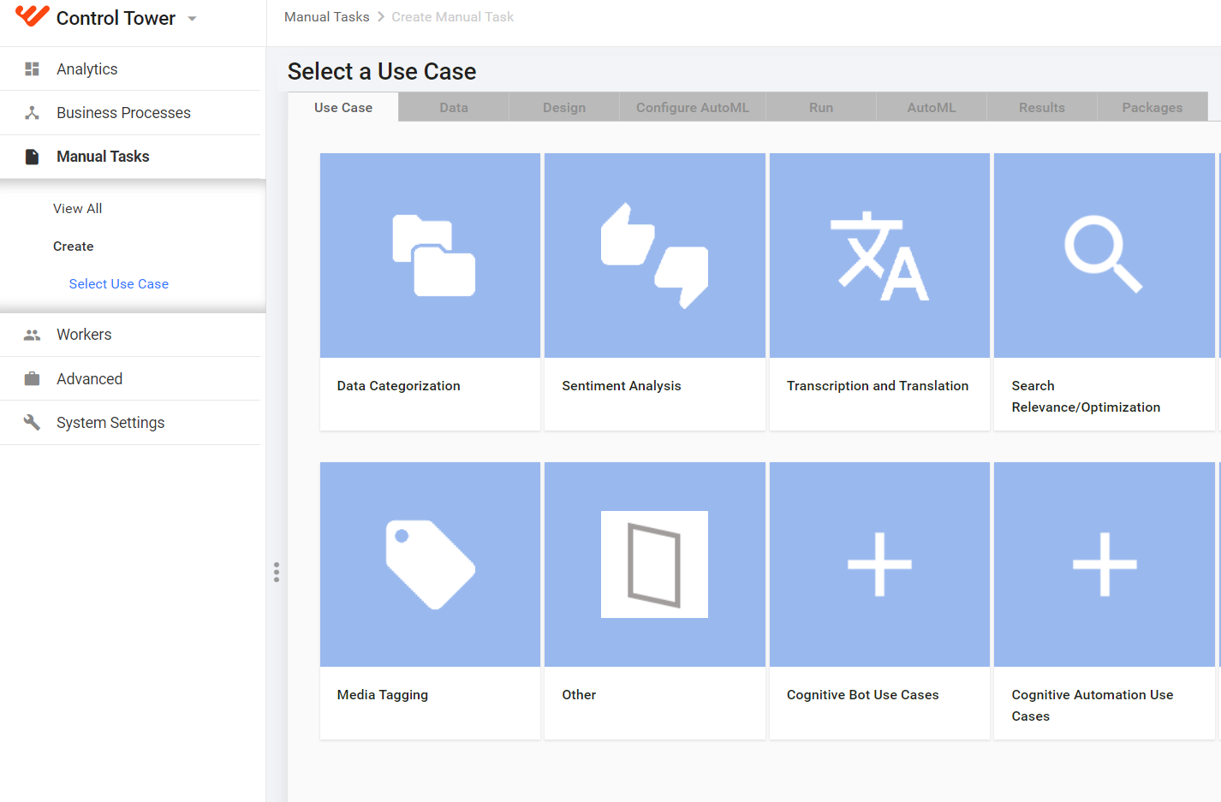Switch to the Packages tab
This screenshot has height=802, width=1221.
[x=1153, y=107]
